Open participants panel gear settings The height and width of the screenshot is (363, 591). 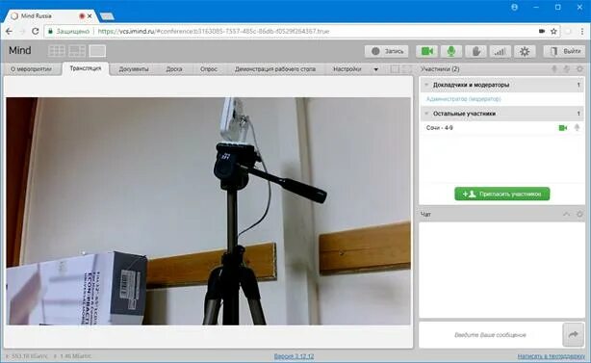pos(579,69)
